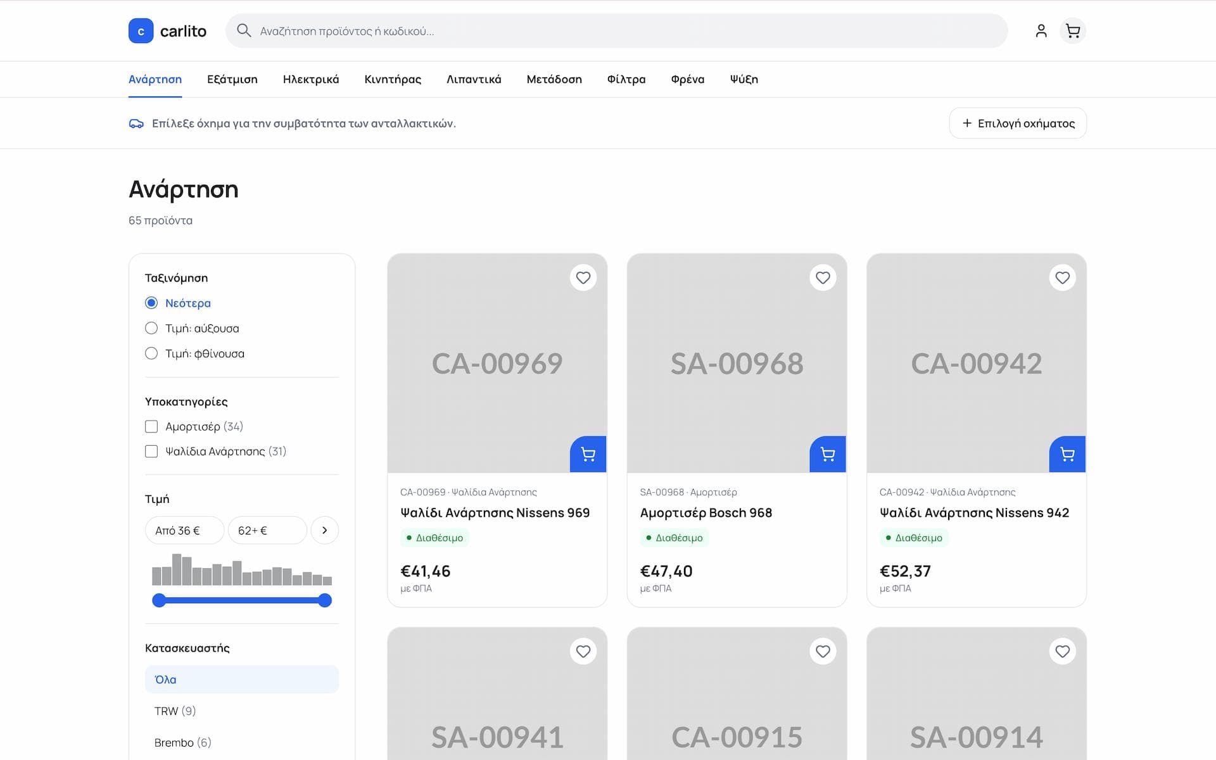Click the carlito logo icon
This screenshot has width=1216, height=760.
tap(141, 31)
